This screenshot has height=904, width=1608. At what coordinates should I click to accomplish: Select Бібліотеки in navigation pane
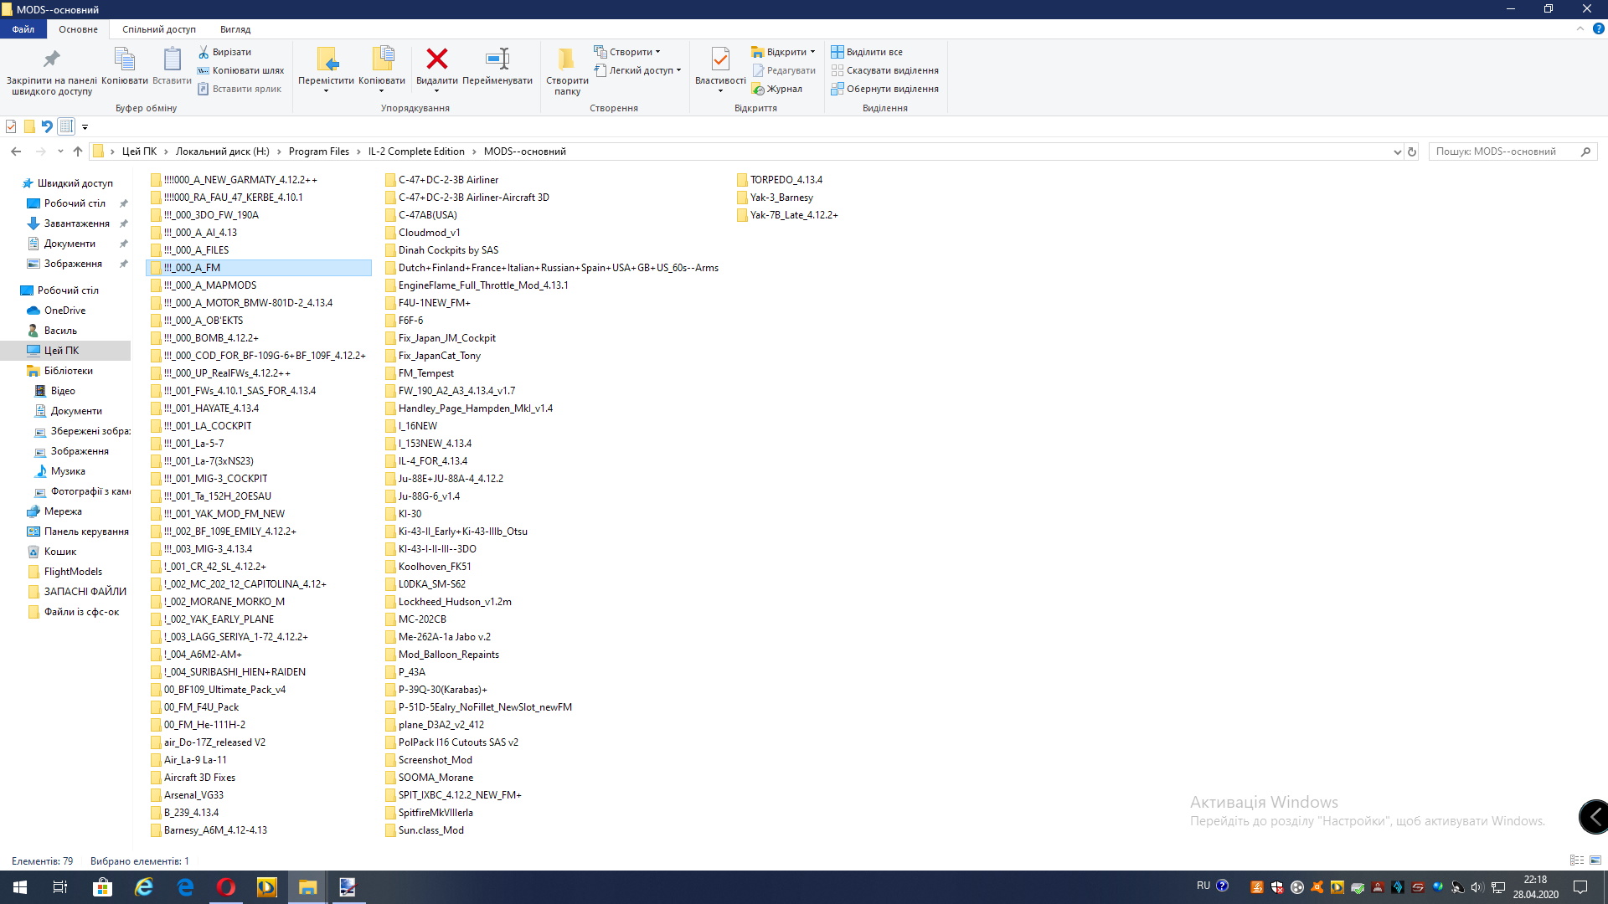click(68, 371)
